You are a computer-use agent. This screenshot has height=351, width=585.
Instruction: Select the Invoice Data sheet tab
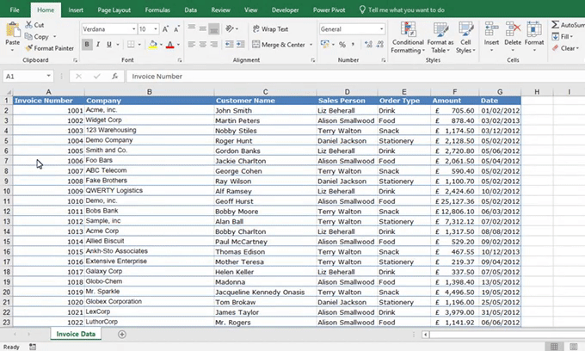(x=77, y=334)
